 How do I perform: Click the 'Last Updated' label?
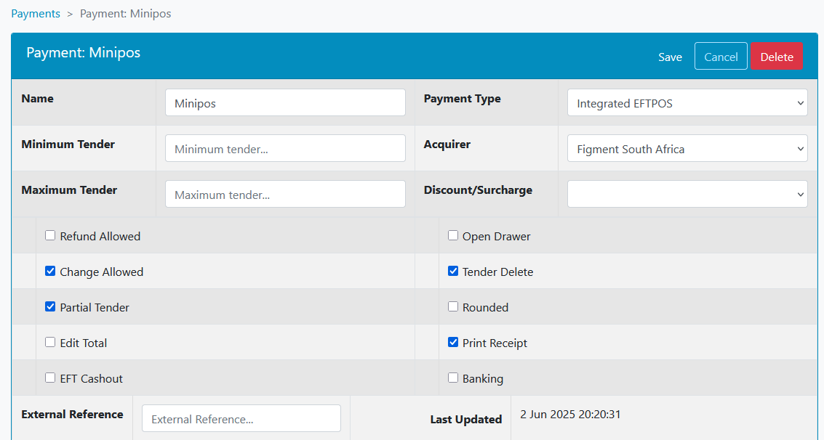click(x=466, y=420)
